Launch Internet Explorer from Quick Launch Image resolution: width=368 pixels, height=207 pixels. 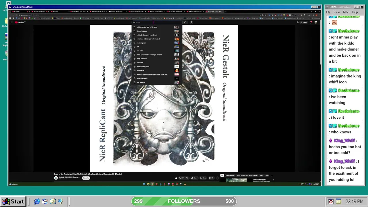(x=37, y=202)
